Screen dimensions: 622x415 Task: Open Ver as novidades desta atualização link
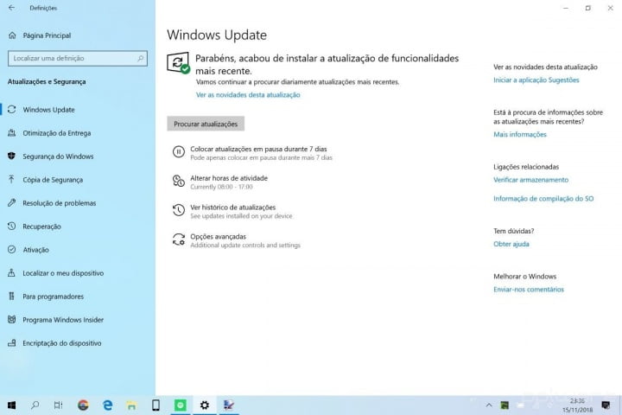point(248,95)
